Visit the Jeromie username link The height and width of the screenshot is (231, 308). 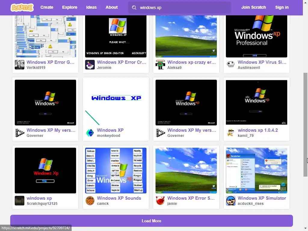pyautogui.click(x=104, y=68)
